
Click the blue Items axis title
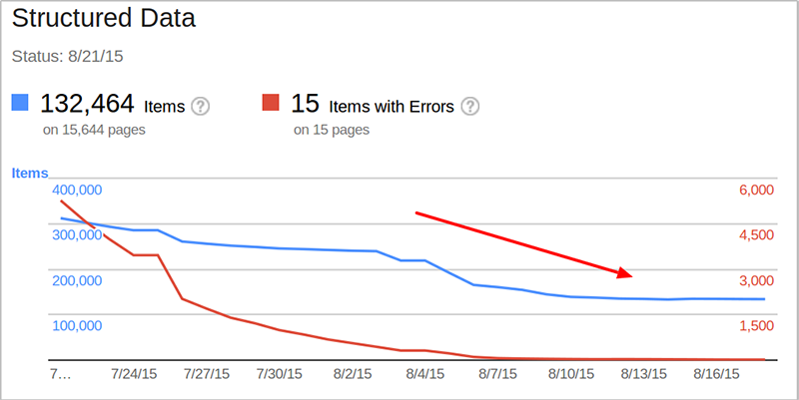coord(30,173)
